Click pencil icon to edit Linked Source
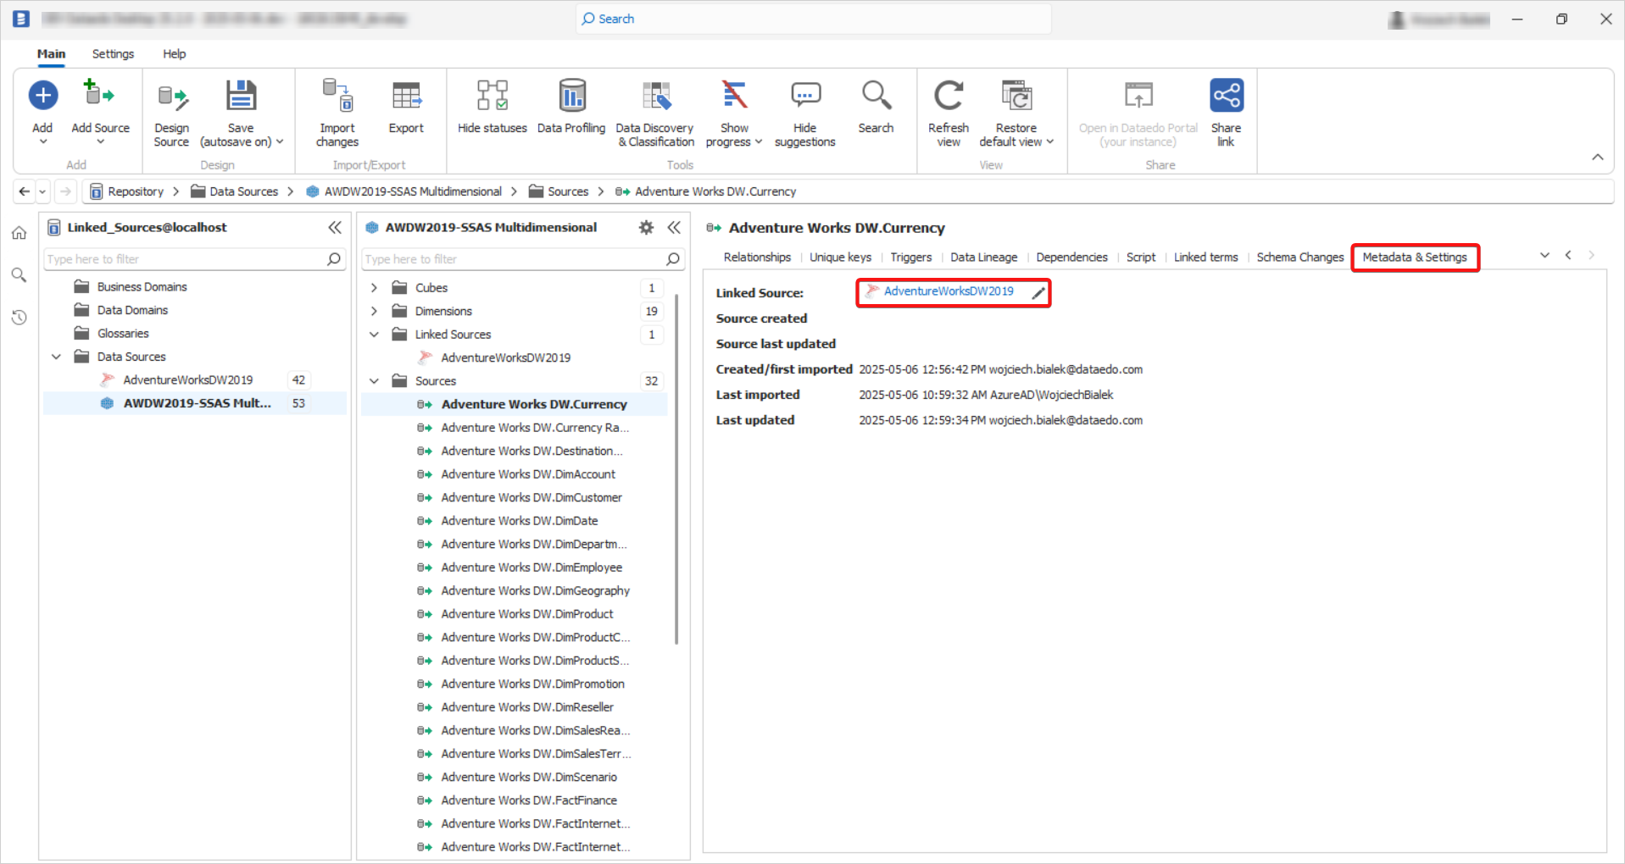Viewport: 1625px width, 864px height. coord(1038,293)
